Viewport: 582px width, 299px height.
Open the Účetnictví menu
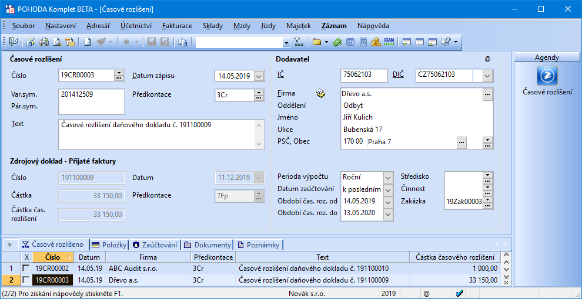click(136, 26)
